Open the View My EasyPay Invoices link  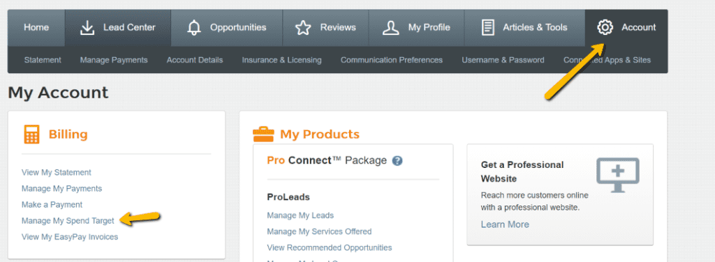(70, 237)
